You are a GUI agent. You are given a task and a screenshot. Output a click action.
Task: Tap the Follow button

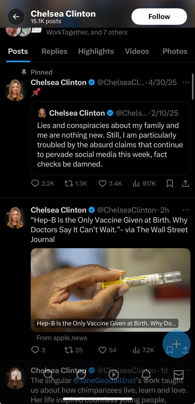pos(159,16)
